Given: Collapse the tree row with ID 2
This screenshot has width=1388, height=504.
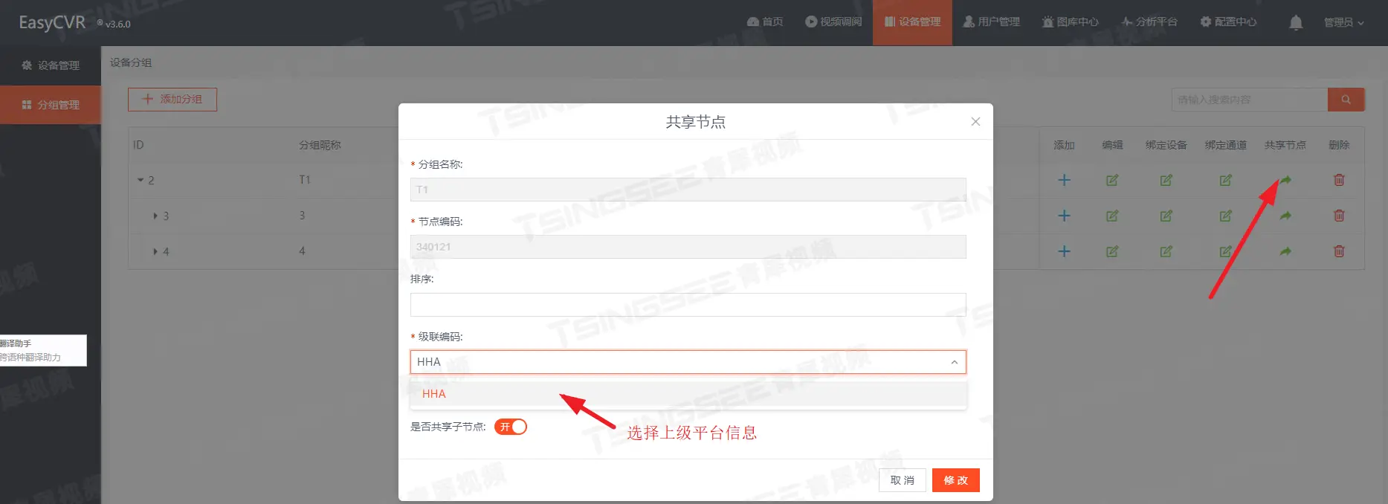Looking at the screenshot, I should click(141, 180).
